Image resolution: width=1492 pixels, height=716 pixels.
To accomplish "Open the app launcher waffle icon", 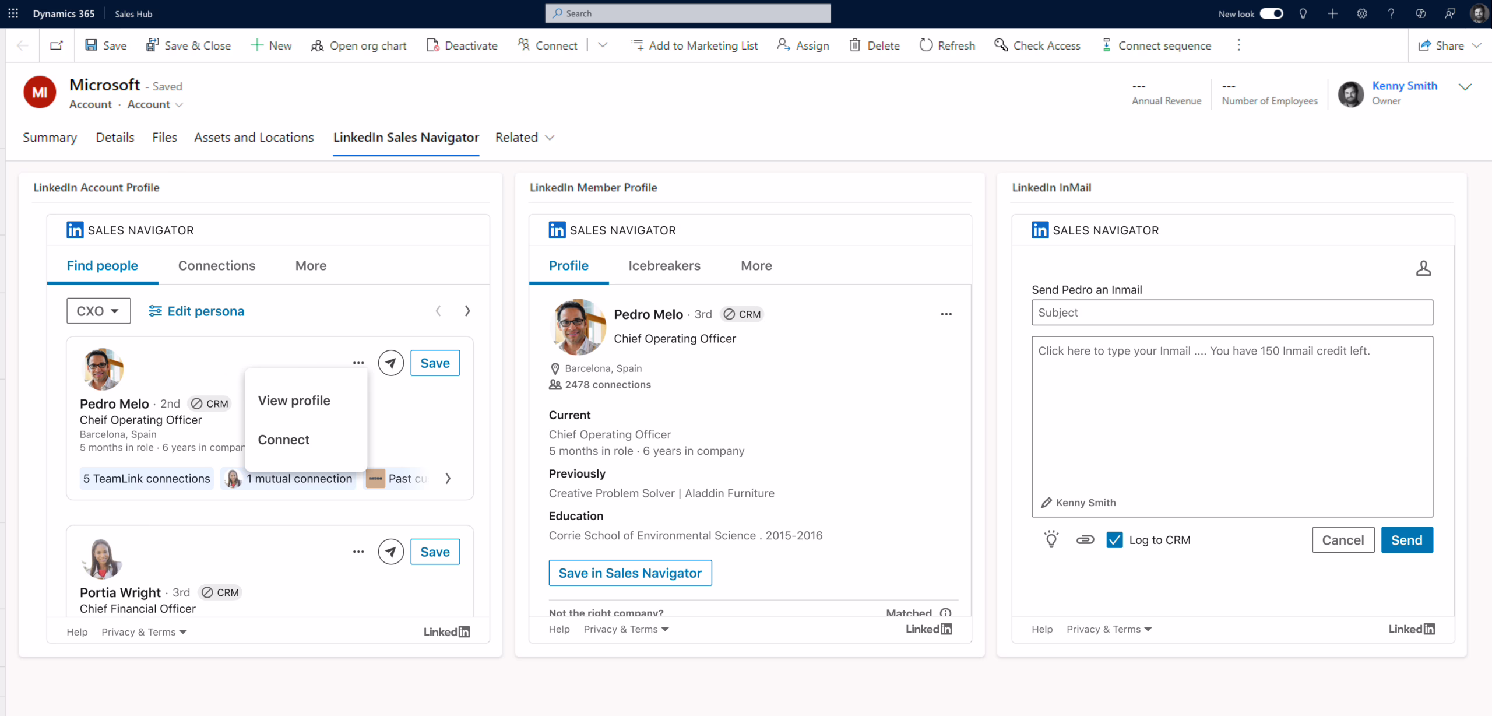I will click(x=13, y=13).
